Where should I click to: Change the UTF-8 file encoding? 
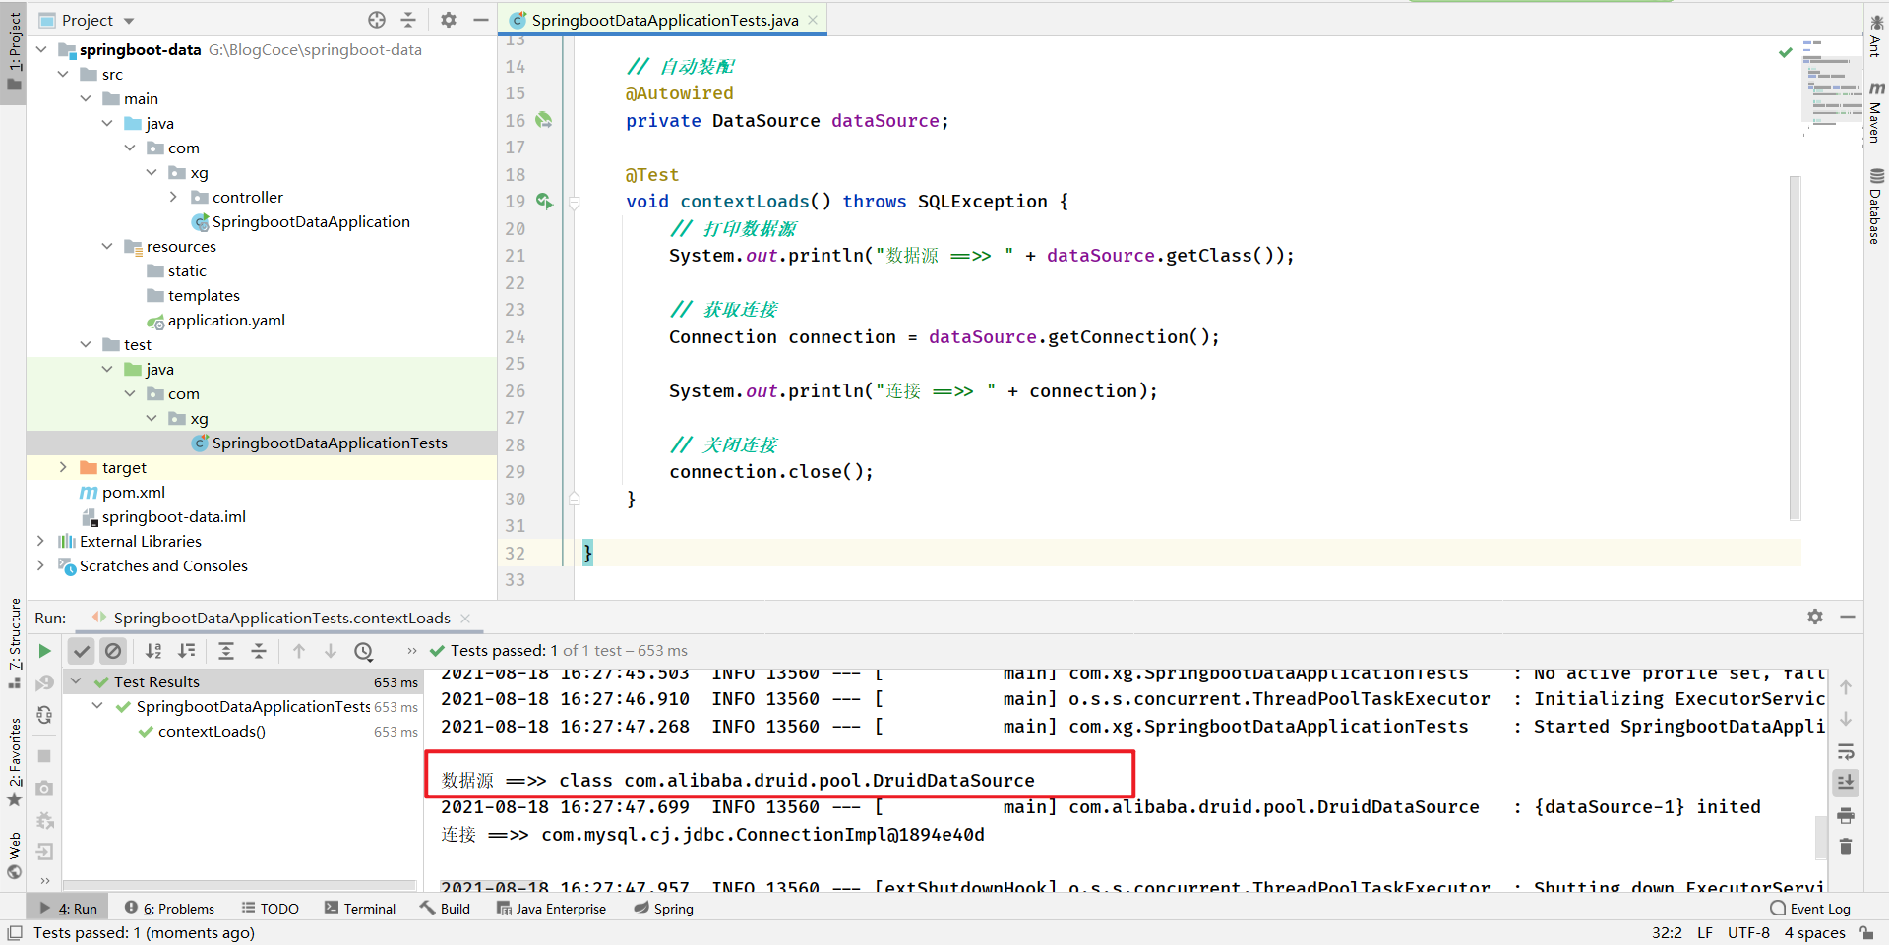(1748, 932)
